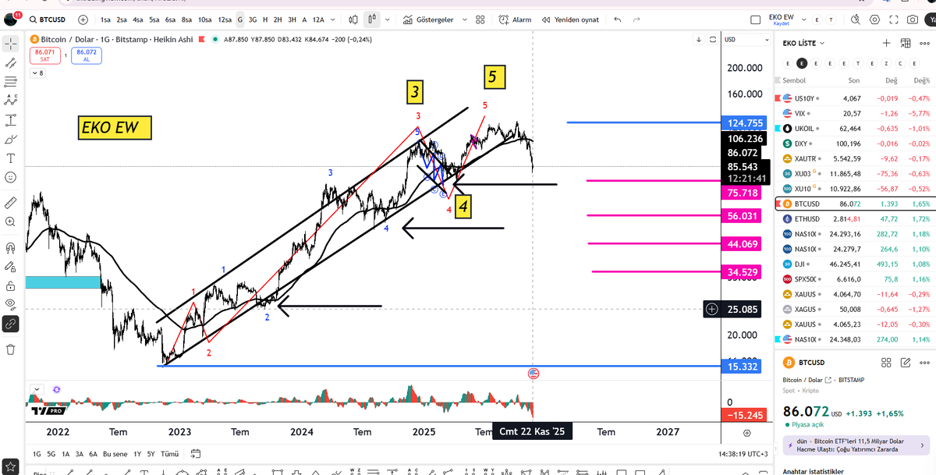The height and width of the screenshot is (475, 936).
Task: Add symbol to compare plus icon
Action: click(x=84, y=19)
